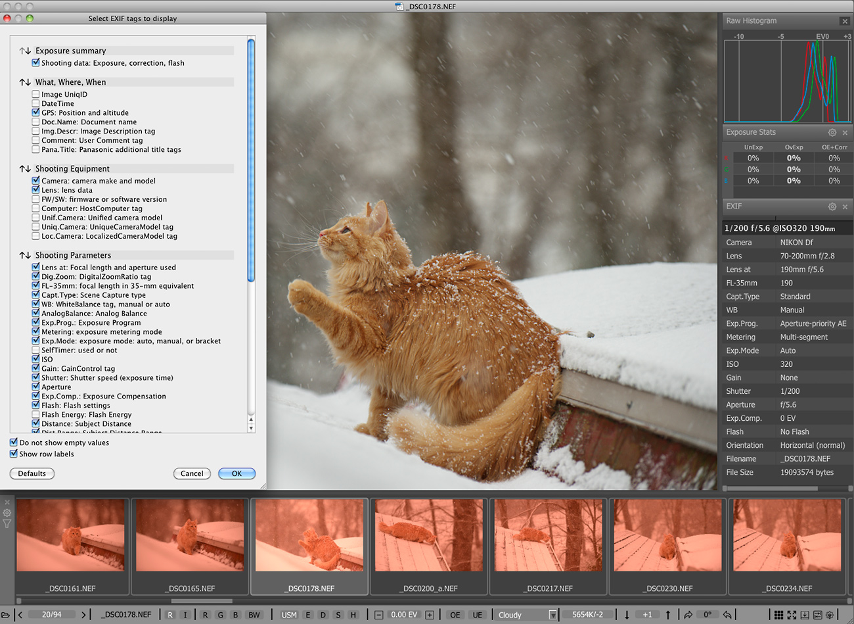Open Exposure Stats gear settings
The height and width of the screenshot is (624, 854).
point(832,132)
